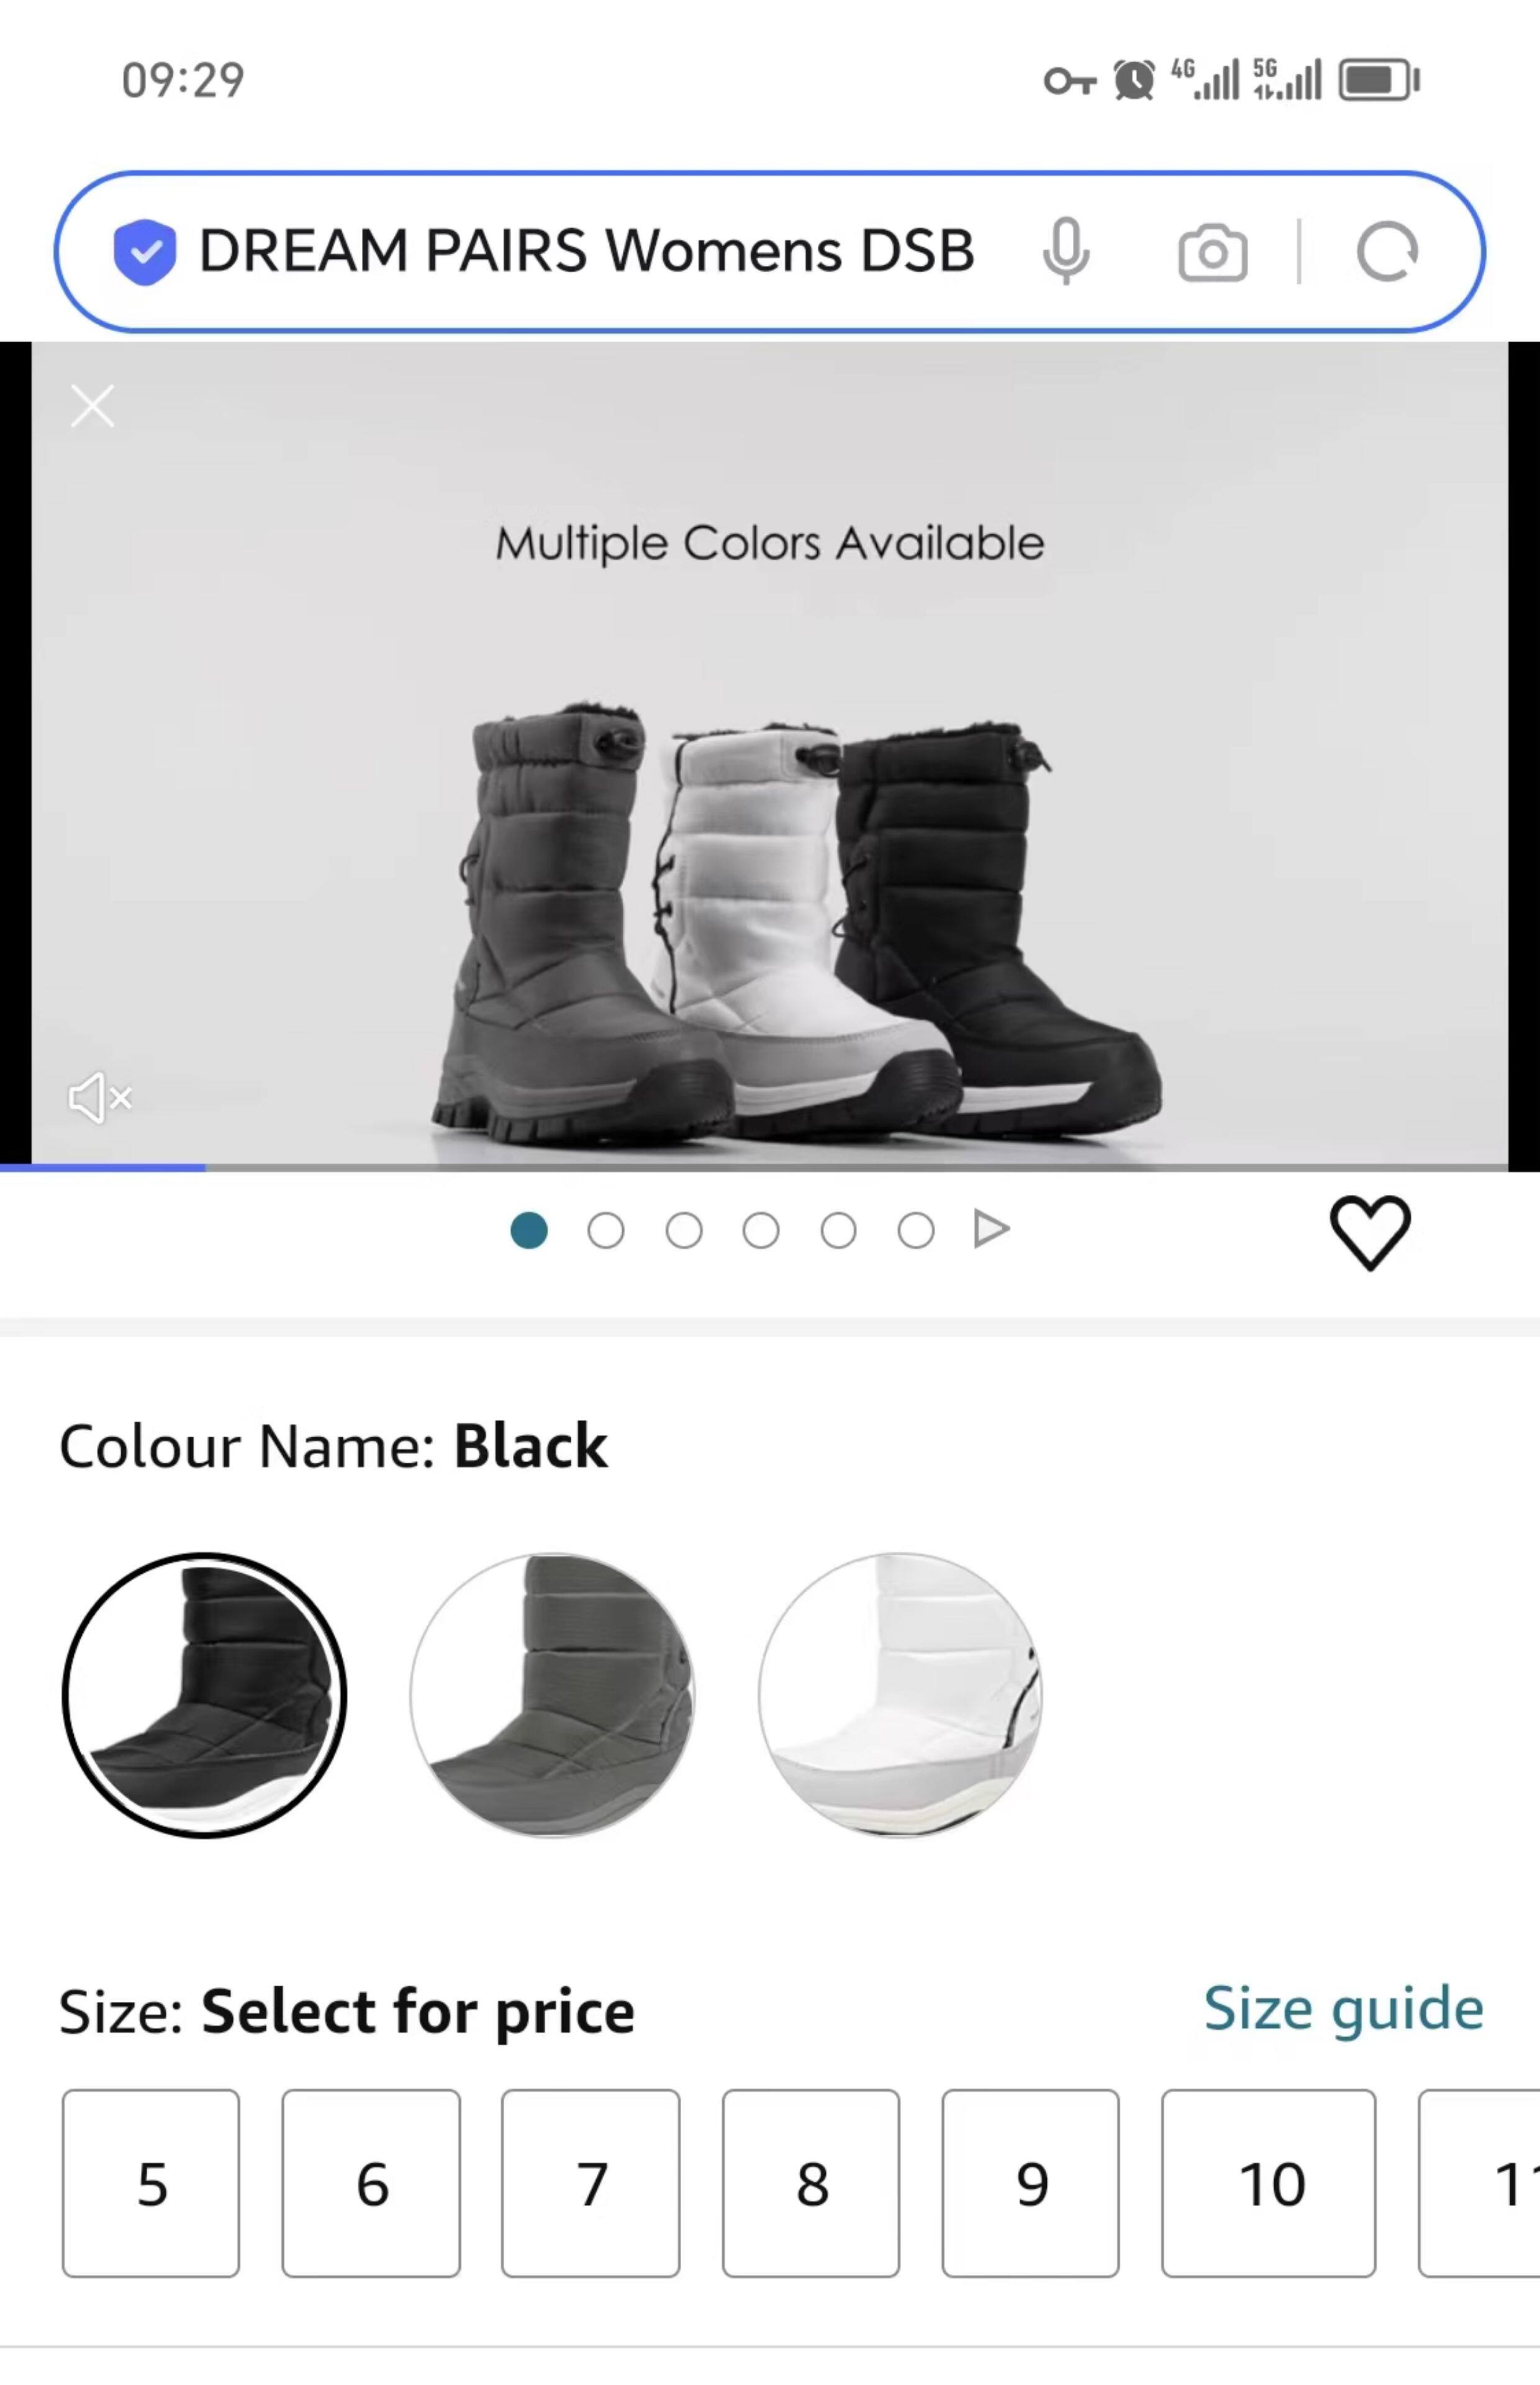Select the black boot colour swatch
Viewport: 1540px width, 2385px height.
(204, 1695)
